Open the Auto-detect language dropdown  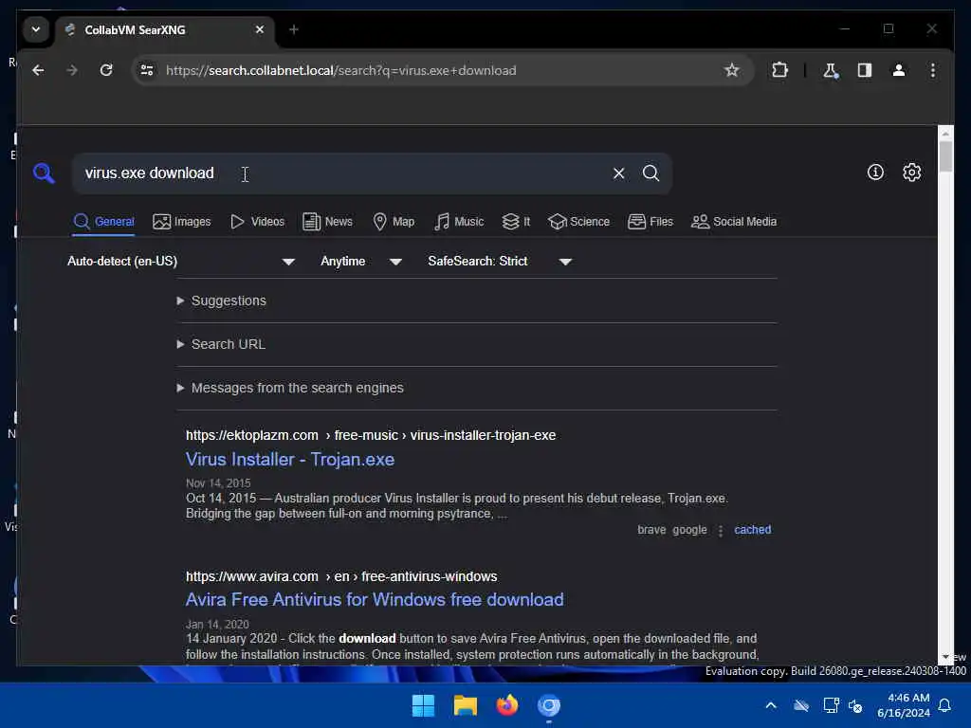[181, 262]
